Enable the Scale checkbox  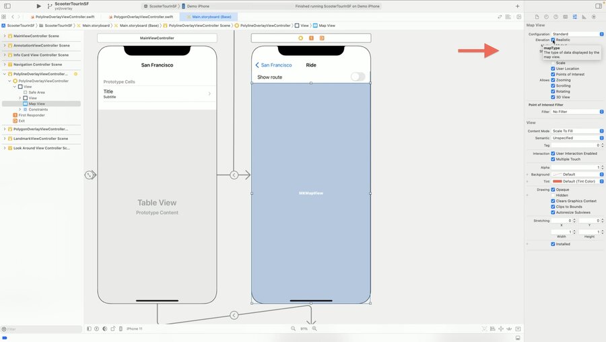click(x=553, y=63)
